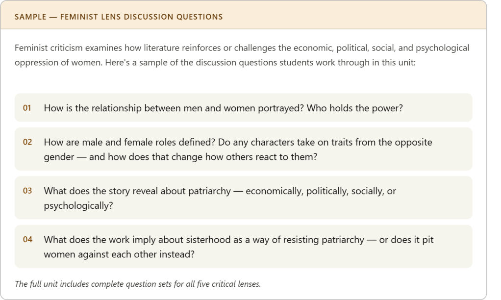Screen dimensions: 501x300
Task: Select the 01 number label
Action: tap(27, 108)
